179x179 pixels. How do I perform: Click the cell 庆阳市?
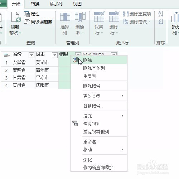[47, 85]
